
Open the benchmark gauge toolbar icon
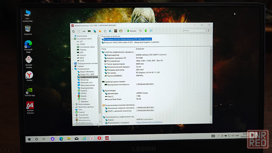click(x=121, y=31)
